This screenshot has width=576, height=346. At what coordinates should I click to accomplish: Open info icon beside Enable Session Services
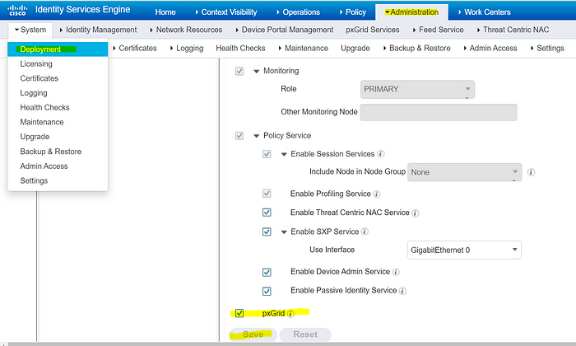click(x=381, y=154)
